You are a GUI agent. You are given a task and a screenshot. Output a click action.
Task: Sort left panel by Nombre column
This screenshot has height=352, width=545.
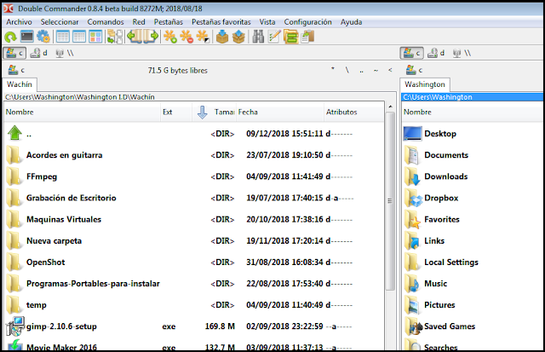[x=82, y=112]
